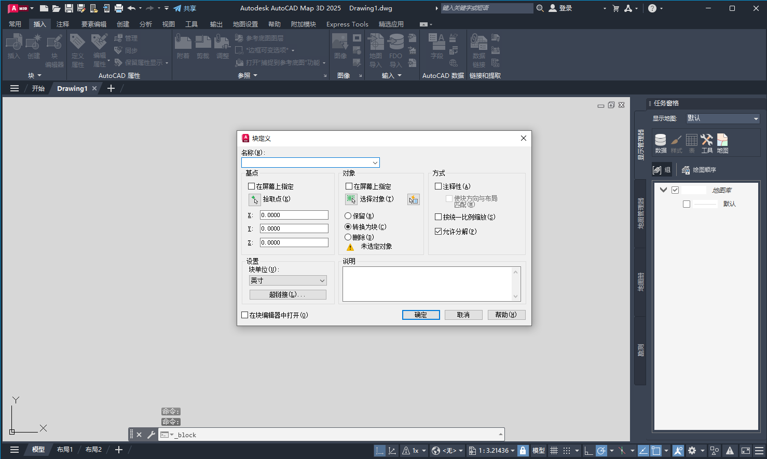Click the 拾取点 pick point icon
This screenshot has width=767, height=459.
click(255, 199)
